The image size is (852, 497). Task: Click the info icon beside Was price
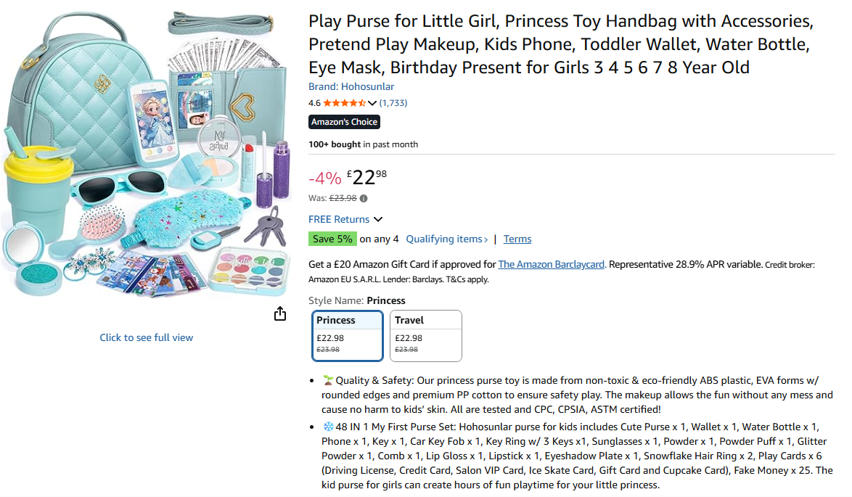click(x=364, y=198)
